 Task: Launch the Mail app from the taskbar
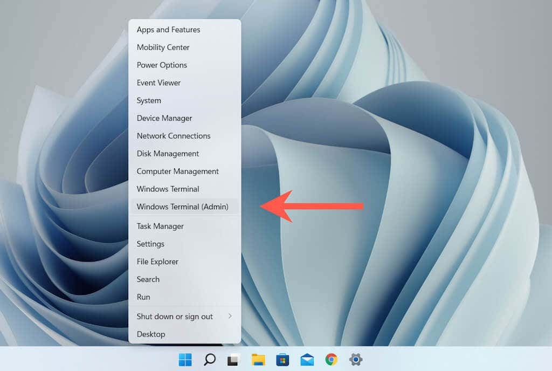coord(306,357)
